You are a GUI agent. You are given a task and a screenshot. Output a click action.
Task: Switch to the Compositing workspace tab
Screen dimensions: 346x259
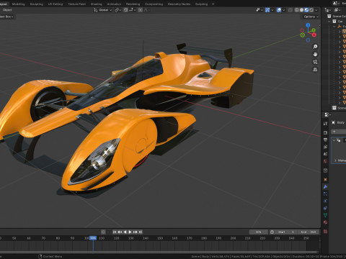tap(154, 4)
